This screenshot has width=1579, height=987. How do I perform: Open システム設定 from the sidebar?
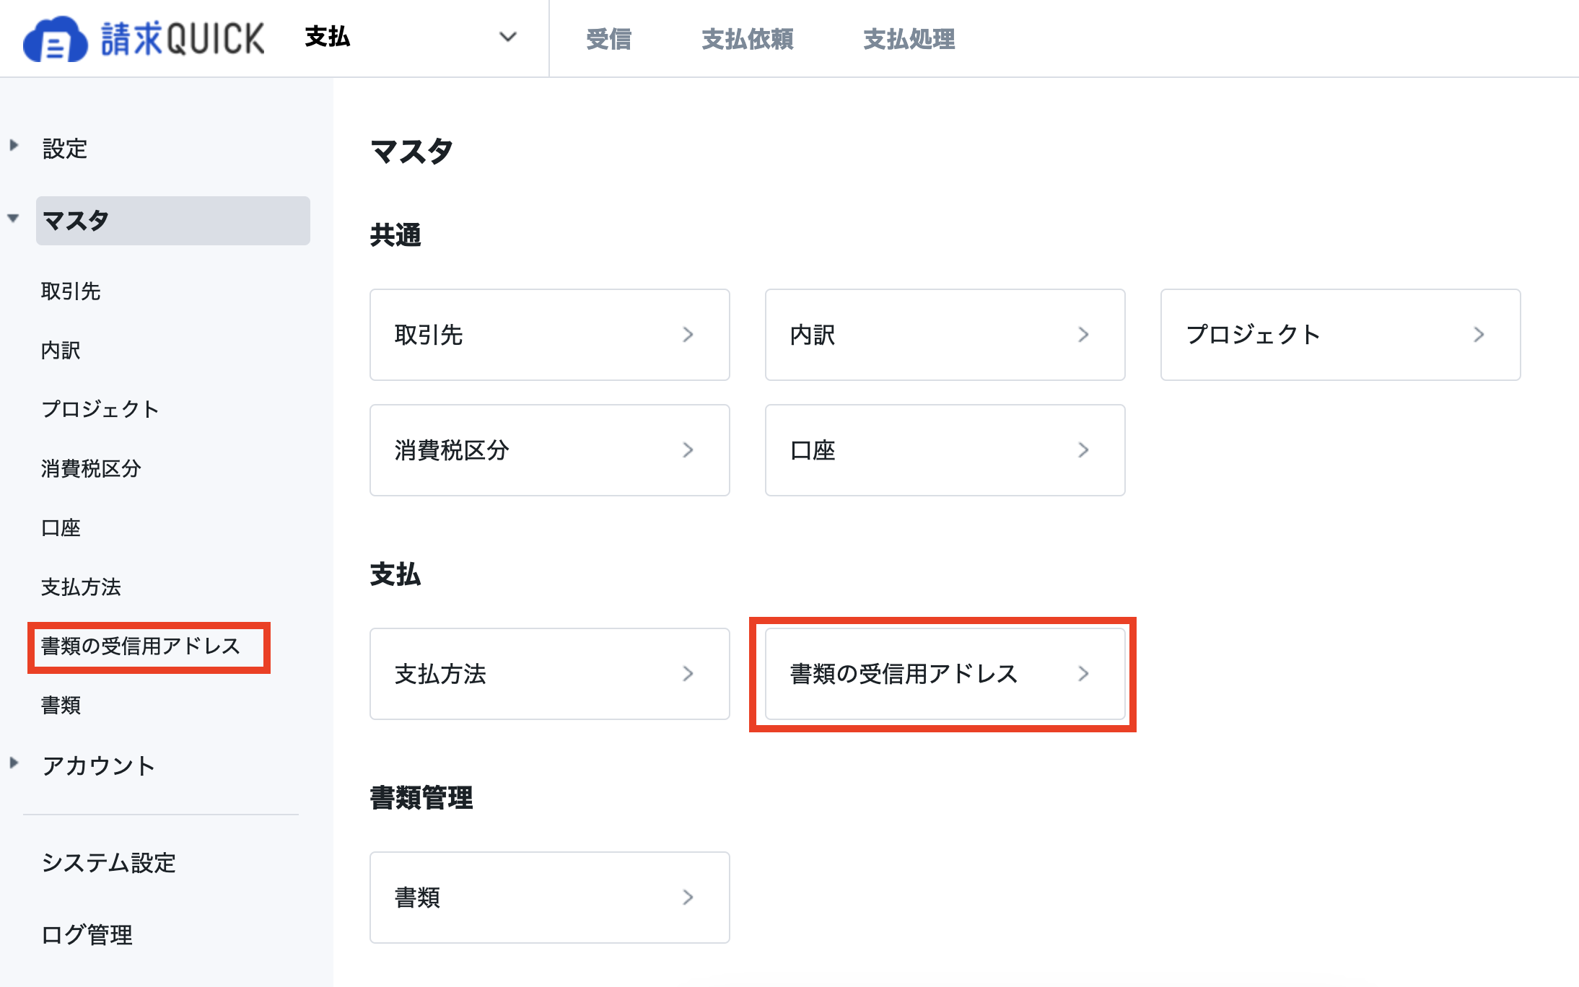pos(109,863)
